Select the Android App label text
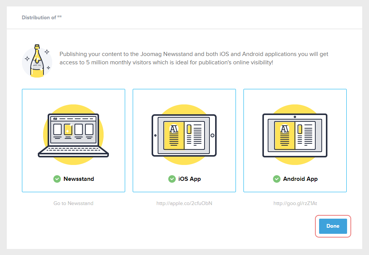Viewport: 369px width, 255px height. (x=300, y=179)
